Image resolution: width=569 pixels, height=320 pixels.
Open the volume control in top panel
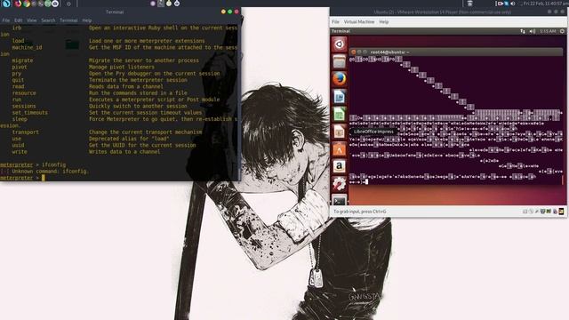(513, 4)
